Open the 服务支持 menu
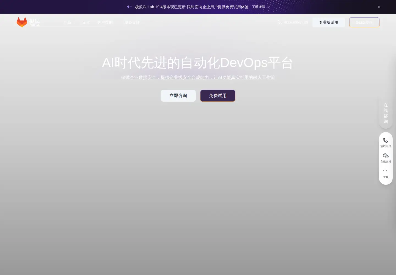 tap(132, 22)
